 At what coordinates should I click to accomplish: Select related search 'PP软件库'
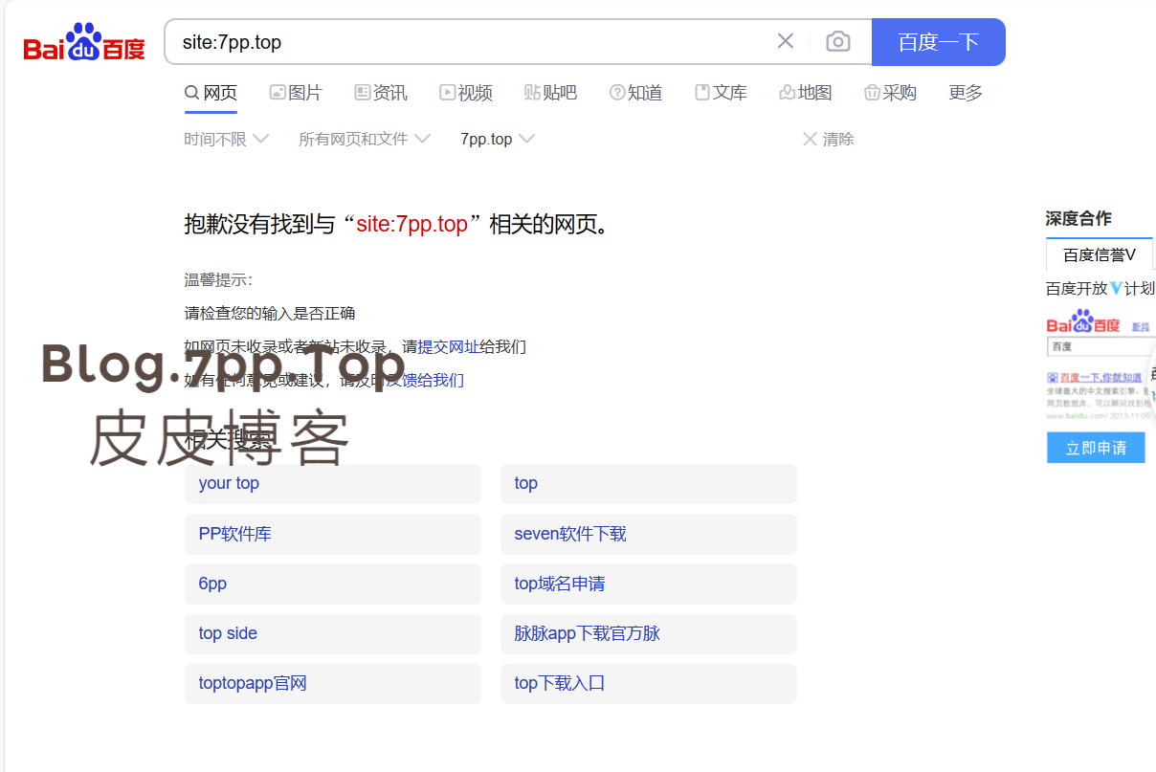pyautogui.click(x=333, y=534)
